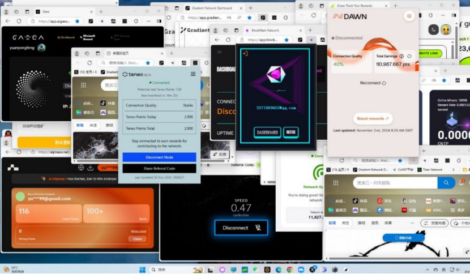The height and width of the screenshot is (274, 470).
Task: Click the purple extension icon in the BlockMesh toolbar
Action: [x=311, y=40]
